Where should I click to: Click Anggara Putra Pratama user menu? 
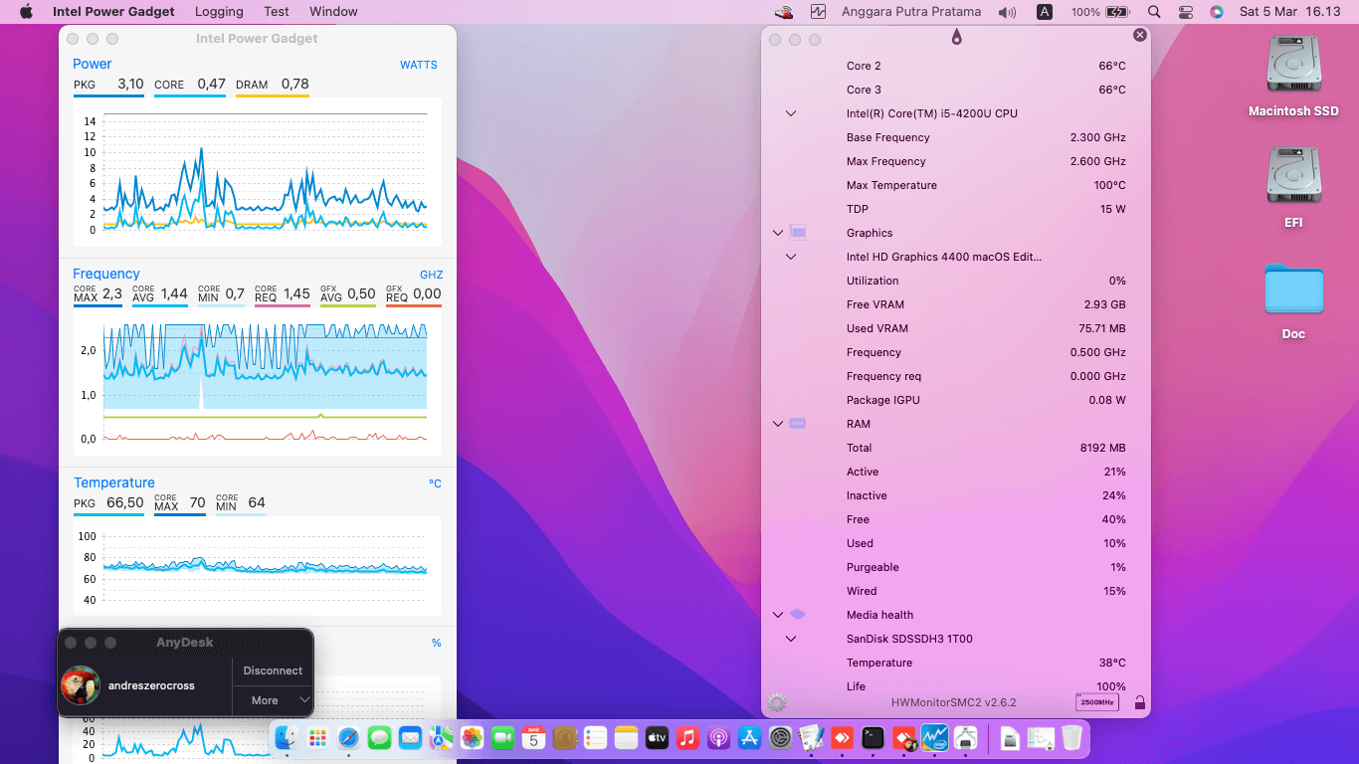coord(911,12)
